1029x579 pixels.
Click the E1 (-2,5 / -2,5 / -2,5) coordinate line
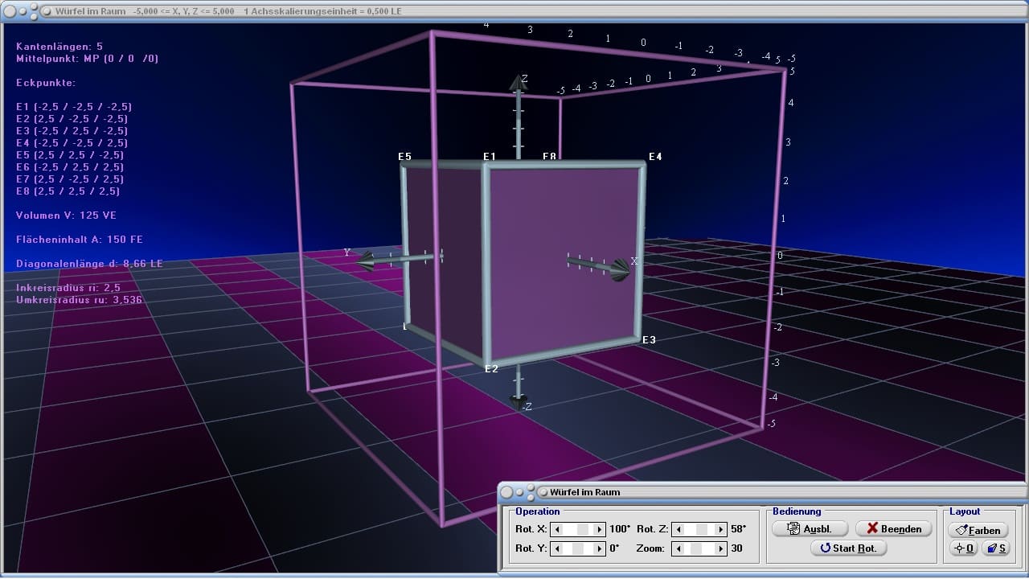tap(74, 107)
